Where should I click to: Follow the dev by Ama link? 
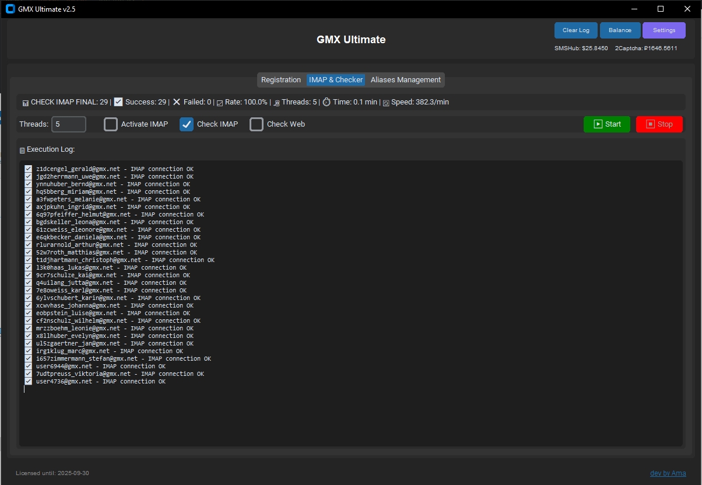coord(668,473)
